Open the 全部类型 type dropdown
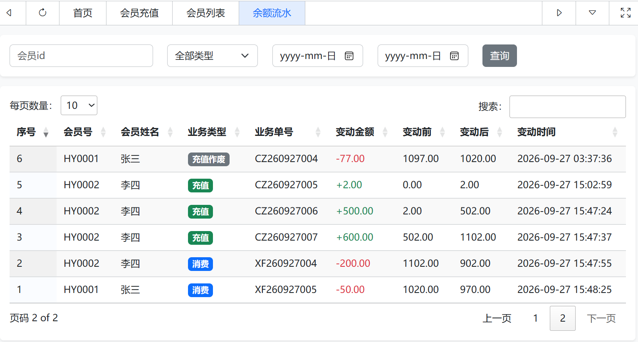Screen dimensions: 638x342 (x=213, y=56)
